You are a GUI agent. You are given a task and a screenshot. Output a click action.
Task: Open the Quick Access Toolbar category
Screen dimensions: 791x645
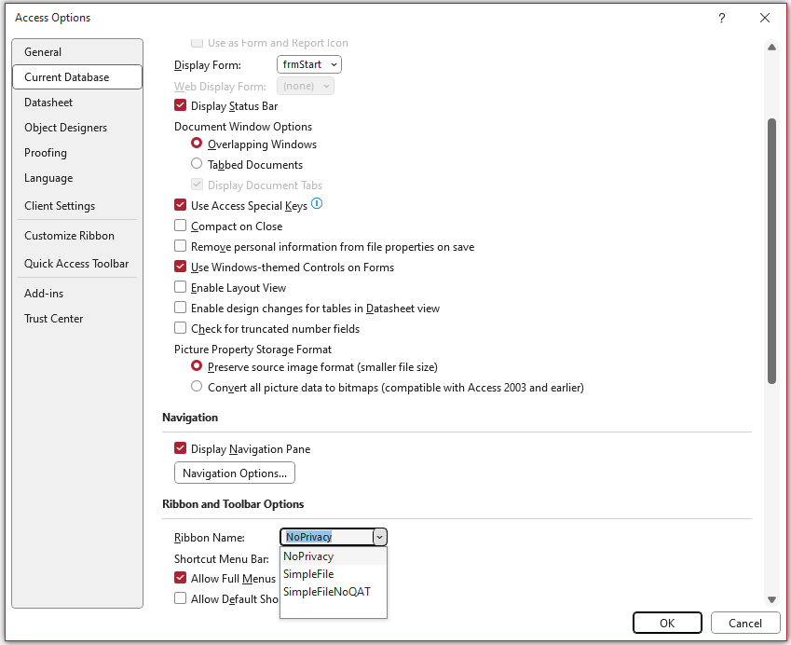[77, 264]
